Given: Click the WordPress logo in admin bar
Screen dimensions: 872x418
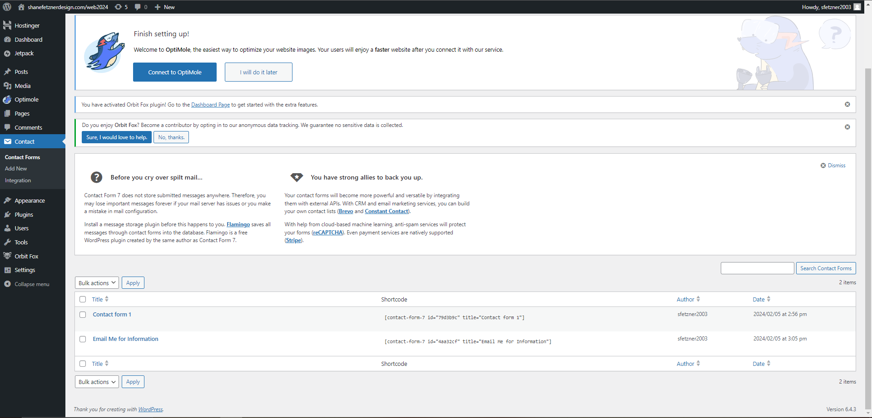Looking at the screenshot, I should point(7,7).
